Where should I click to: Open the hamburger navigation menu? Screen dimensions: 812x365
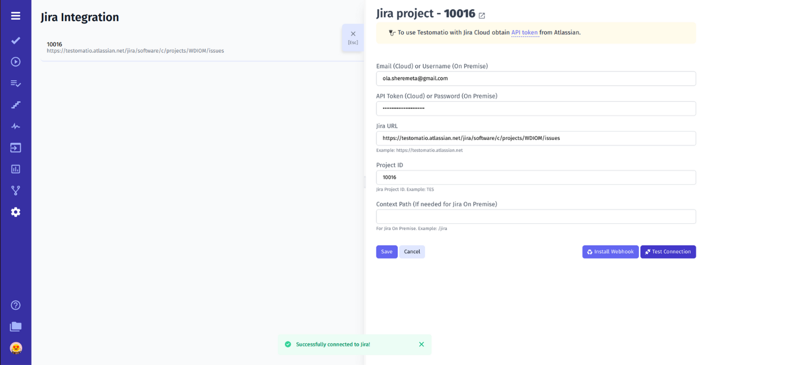(x=15, y=15)
